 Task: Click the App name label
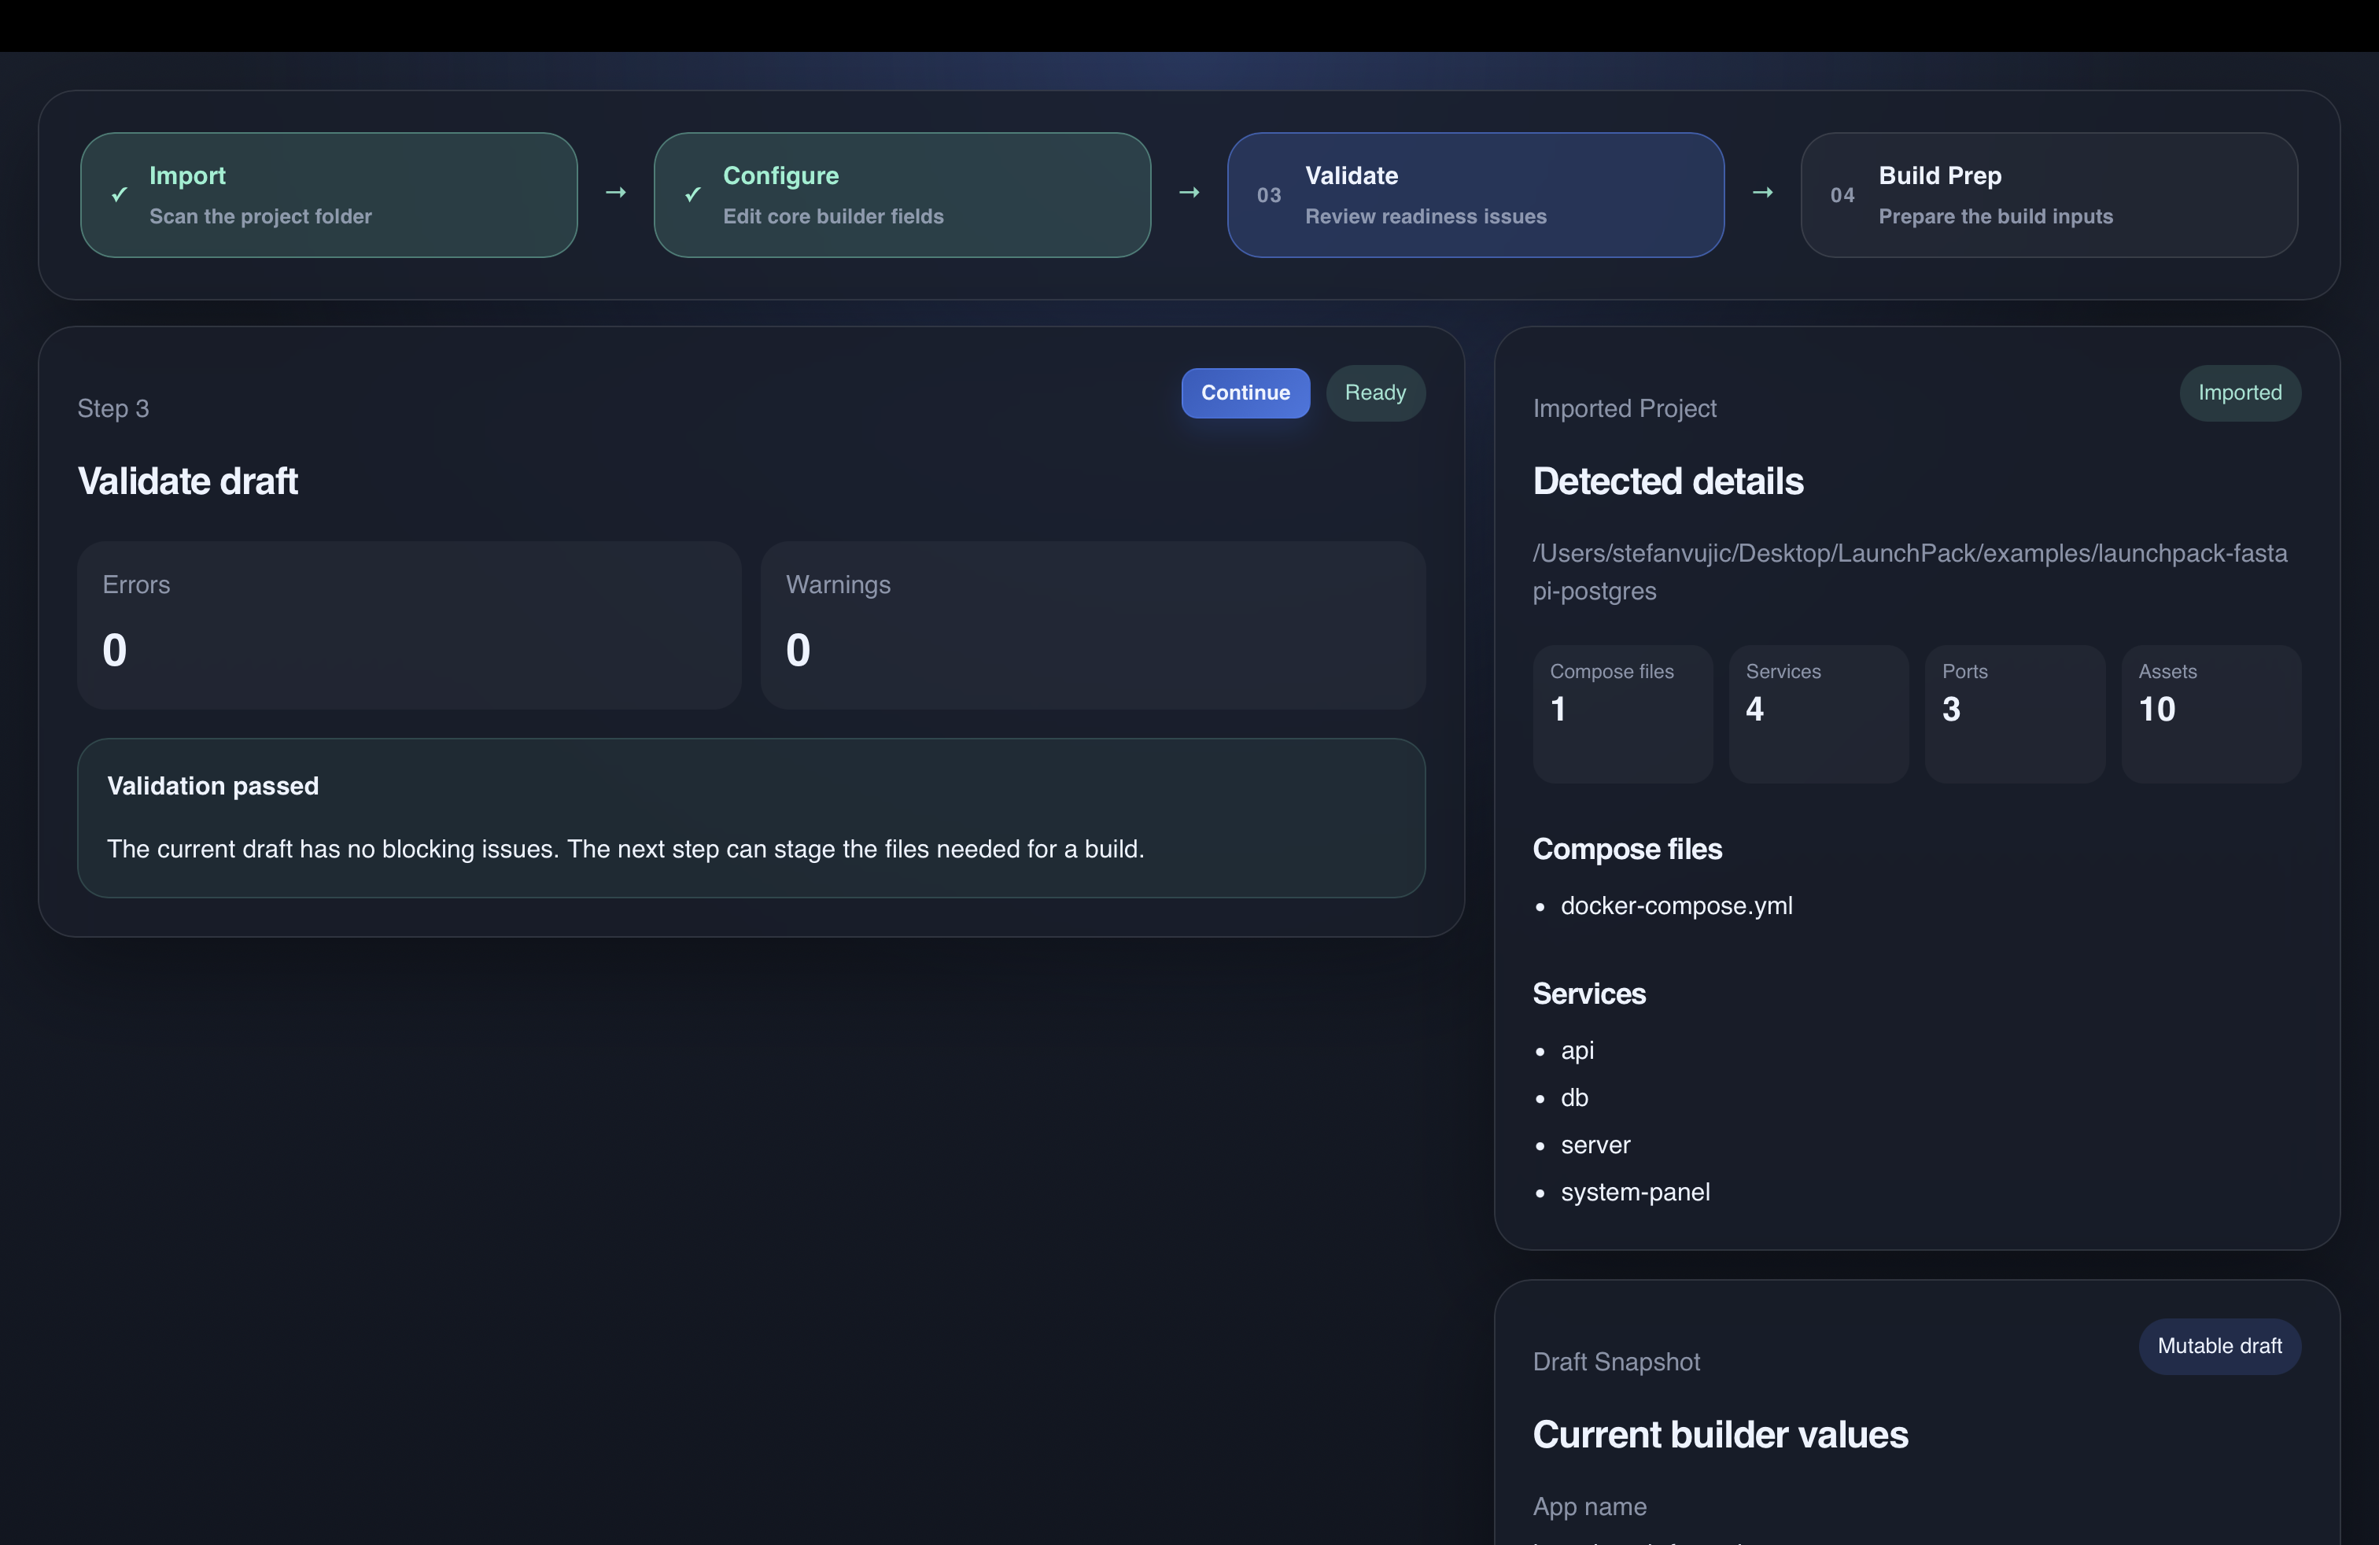coord(1589,1507)
